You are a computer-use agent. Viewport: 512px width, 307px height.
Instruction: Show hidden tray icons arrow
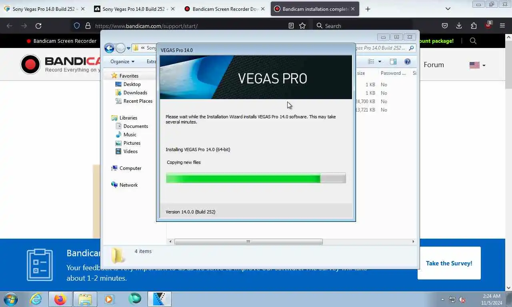click(x=442, y=299)
